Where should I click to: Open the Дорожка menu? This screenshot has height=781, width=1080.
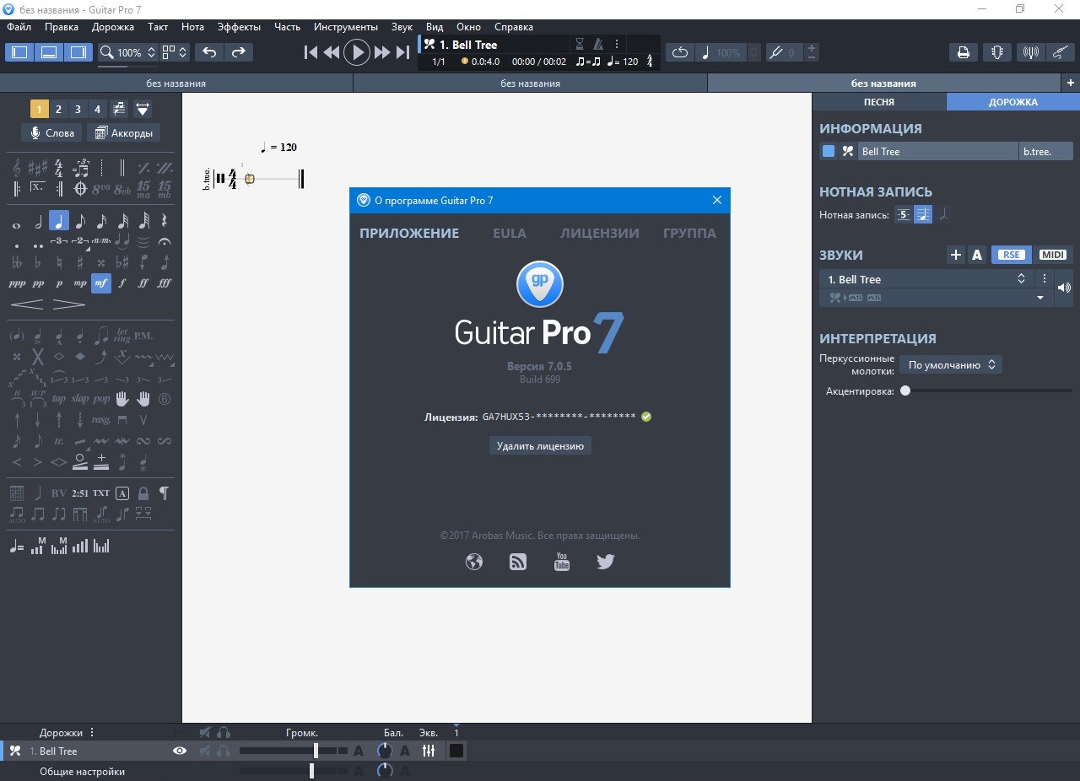point(113,27)
